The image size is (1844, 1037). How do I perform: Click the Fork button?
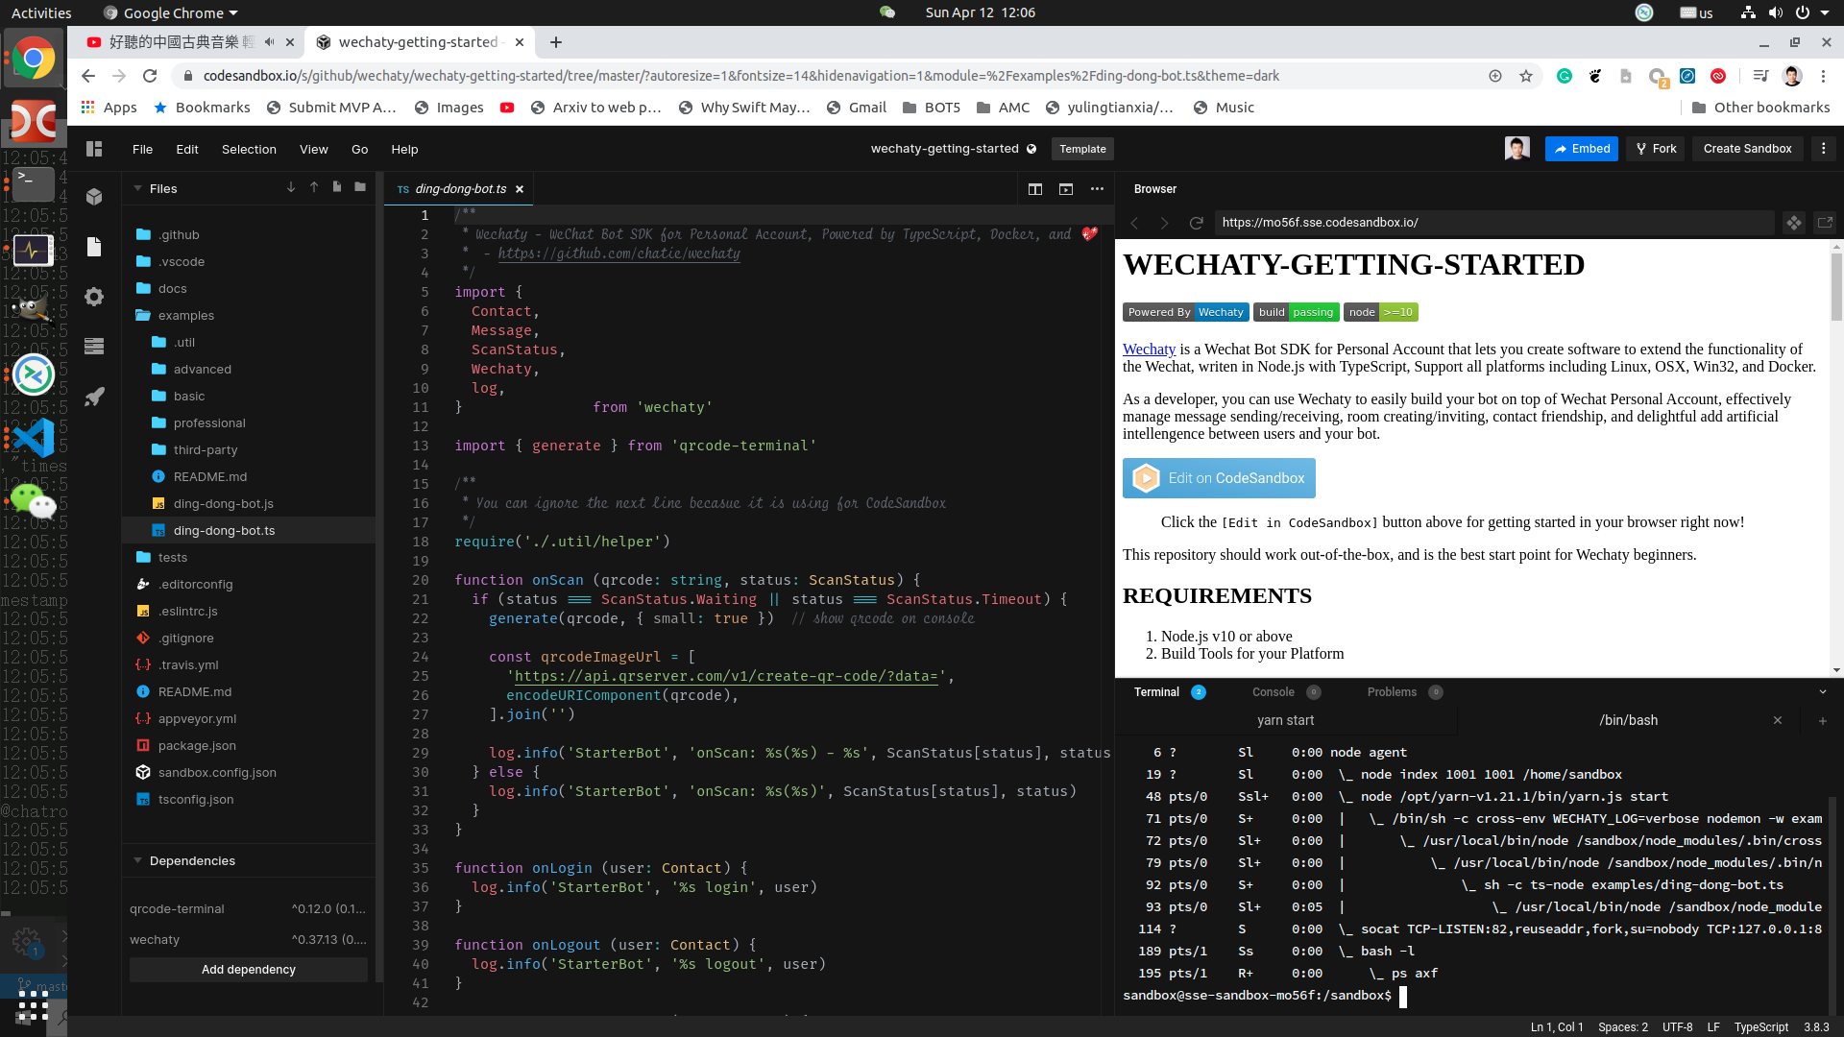click(1656, 148)
